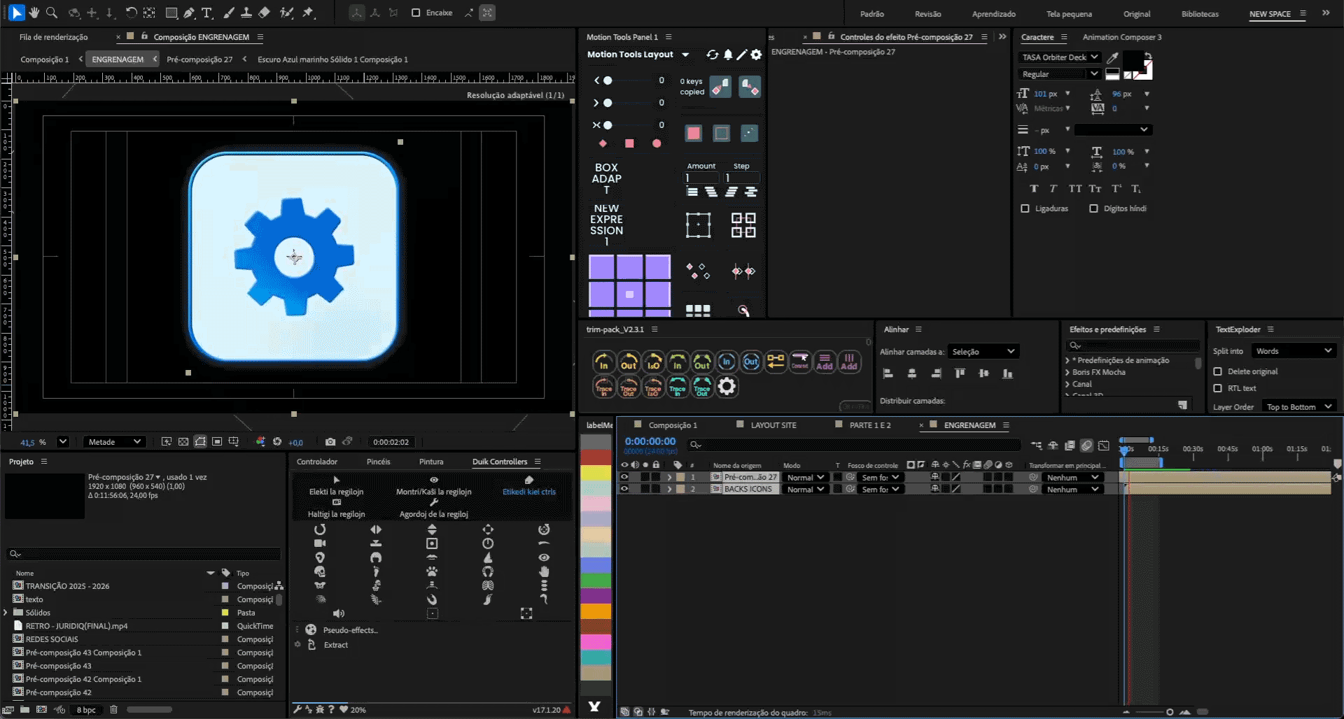Select the orange label color in labelMe
This screenshot has height=719, width=1344.
[x=596, y=611]
